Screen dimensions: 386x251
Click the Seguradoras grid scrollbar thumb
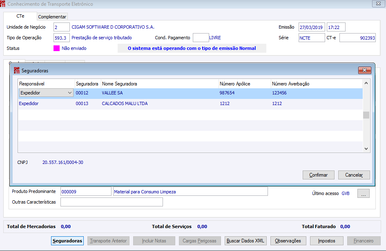tap(366, 115)
